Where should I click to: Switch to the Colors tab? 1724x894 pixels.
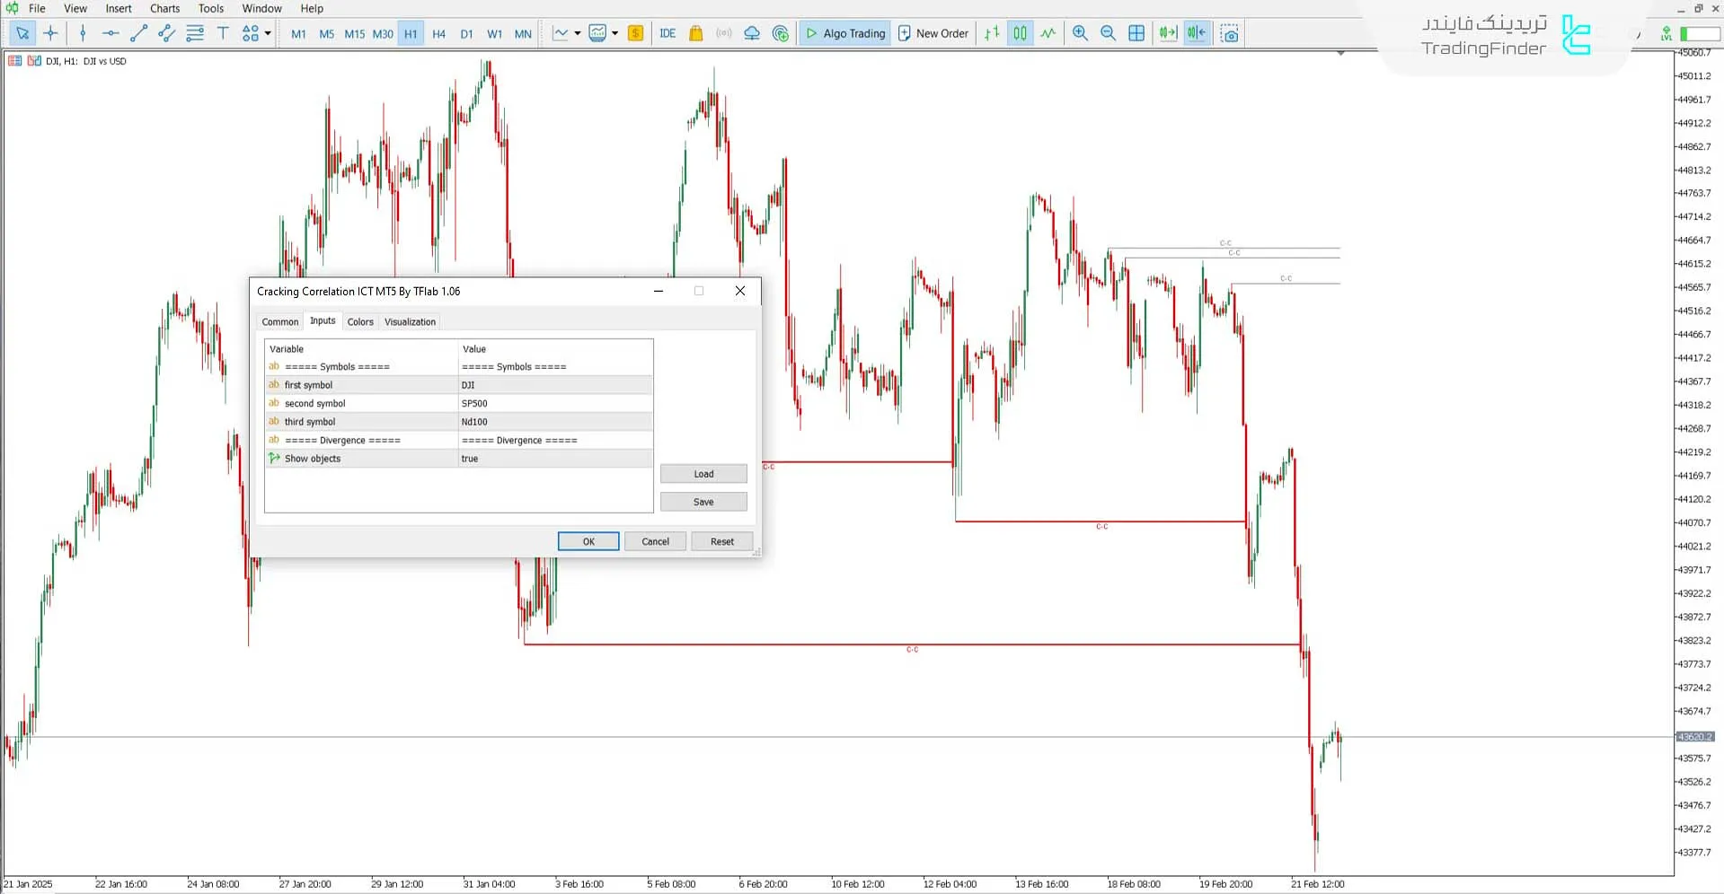(x=359, y=321)
